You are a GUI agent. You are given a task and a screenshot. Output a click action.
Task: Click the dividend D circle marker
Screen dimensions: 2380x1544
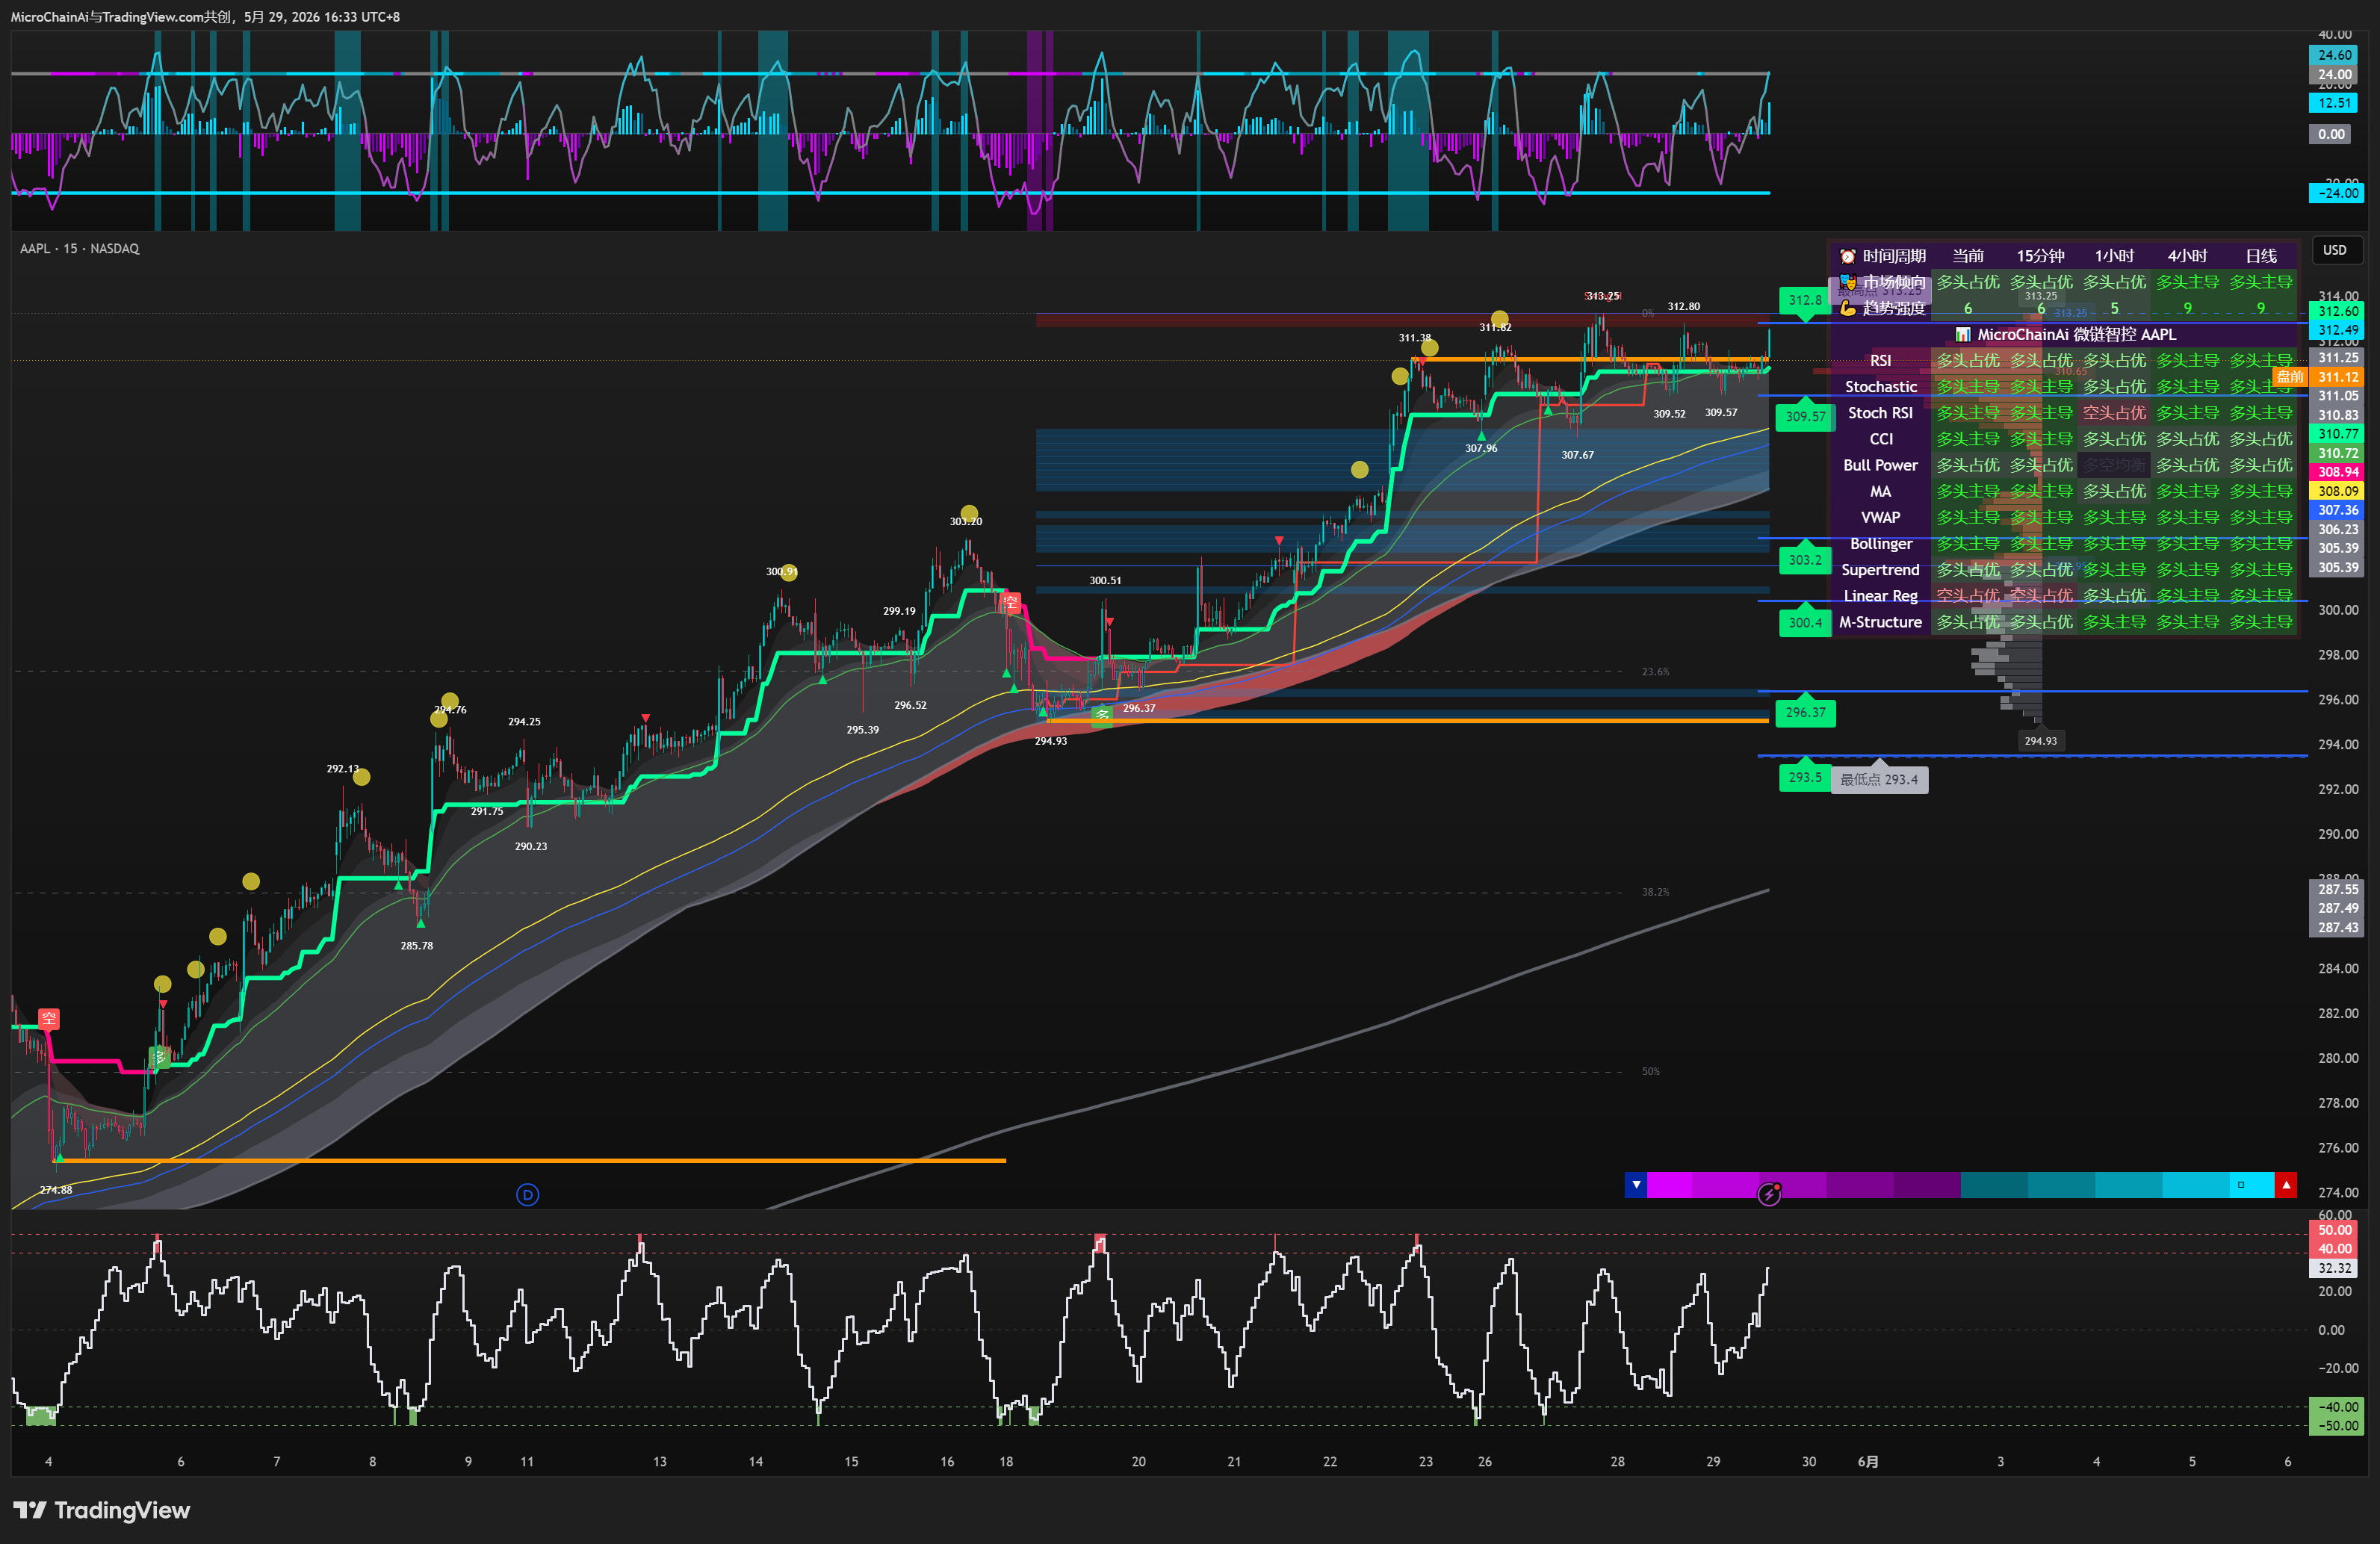[x=527, y=1194]
